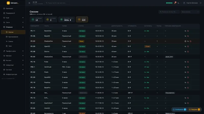Stop the BlazePro session on PC-18
Screen dimensions: 204x114
pyautogui.click(x=188, y=88)
